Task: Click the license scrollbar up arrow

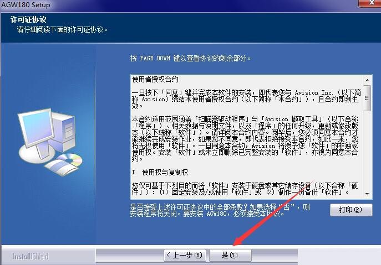Action: pyautogui.click(x=367, y=80)
